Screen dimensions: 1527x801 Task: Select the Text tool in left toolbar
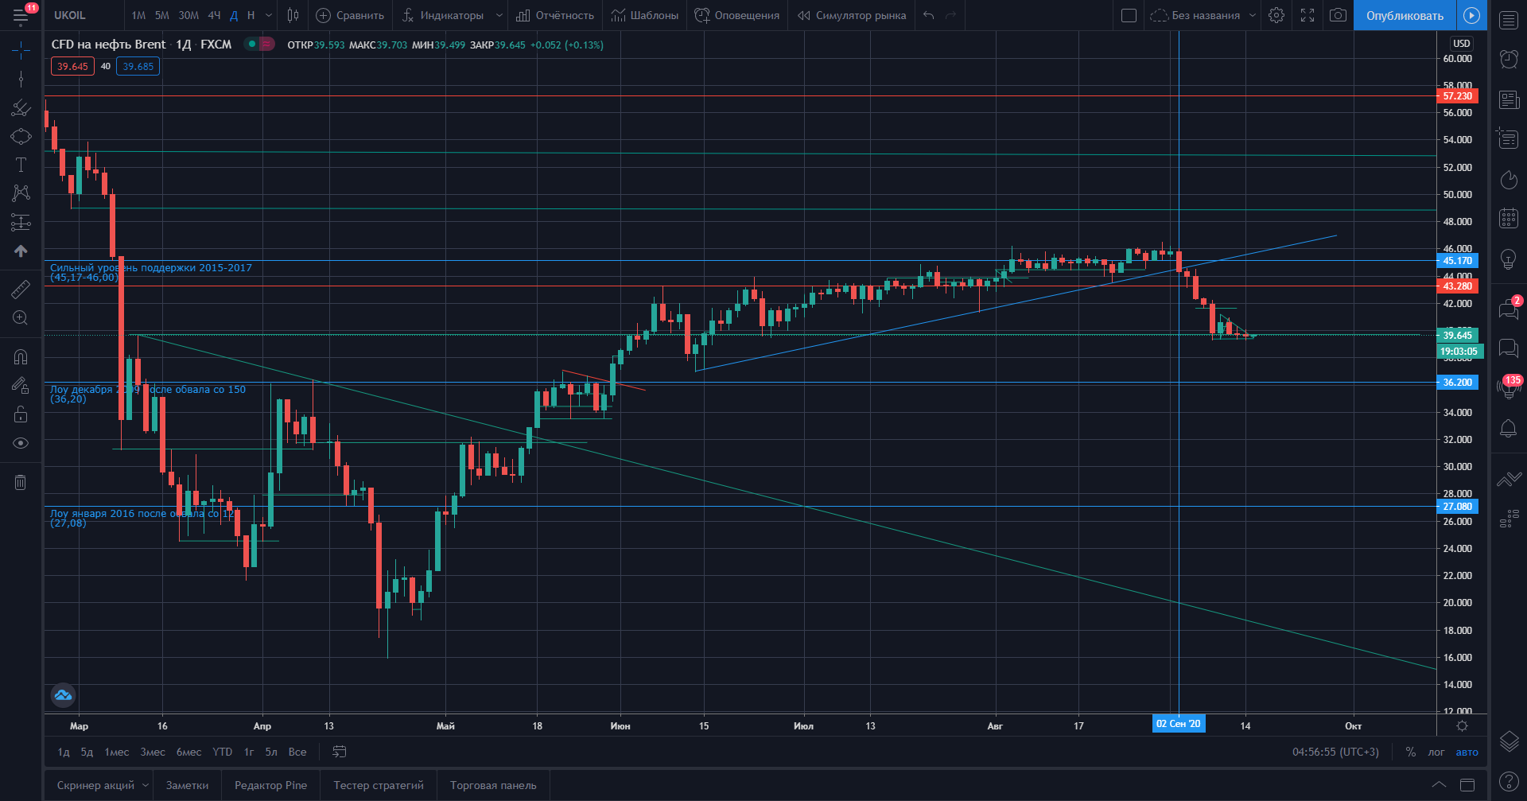[21, 165]
